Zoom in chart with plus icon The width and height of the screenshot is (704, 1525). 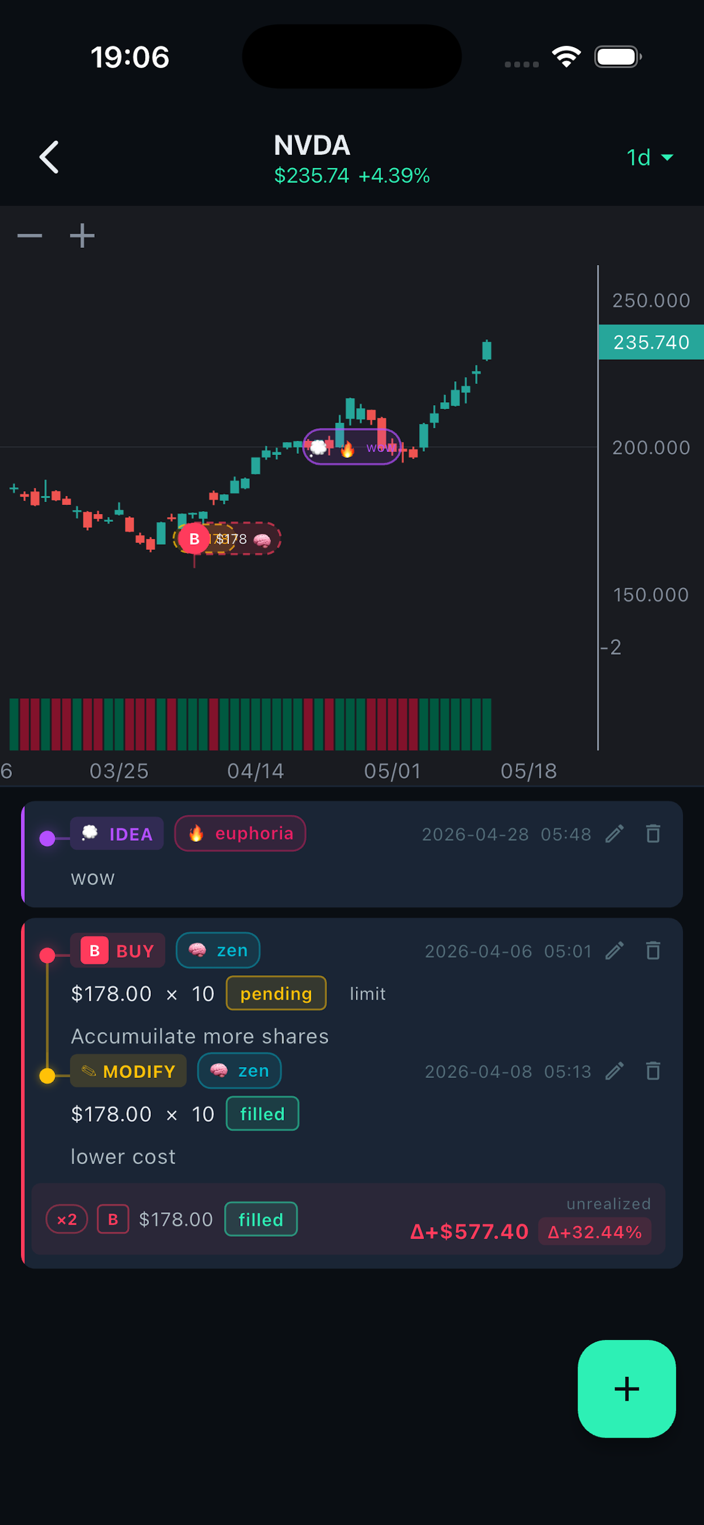[82, 235]
